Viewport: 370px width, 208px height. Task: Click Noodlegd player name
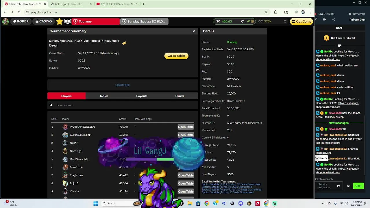(x=75, y=151)
